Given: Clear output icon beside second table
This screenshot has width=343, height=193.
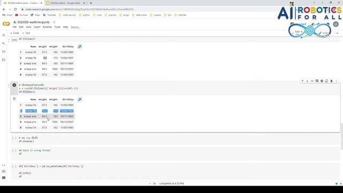Looking at the screenshot, I should tap(14, 99).
